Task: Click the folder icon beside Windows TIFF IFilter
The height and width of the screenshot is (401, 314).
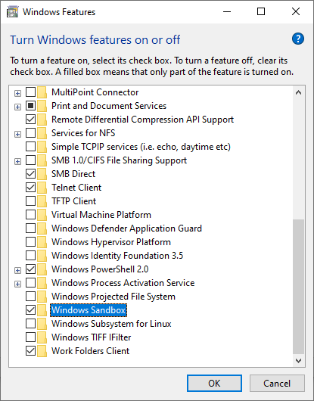Action: 42,337
